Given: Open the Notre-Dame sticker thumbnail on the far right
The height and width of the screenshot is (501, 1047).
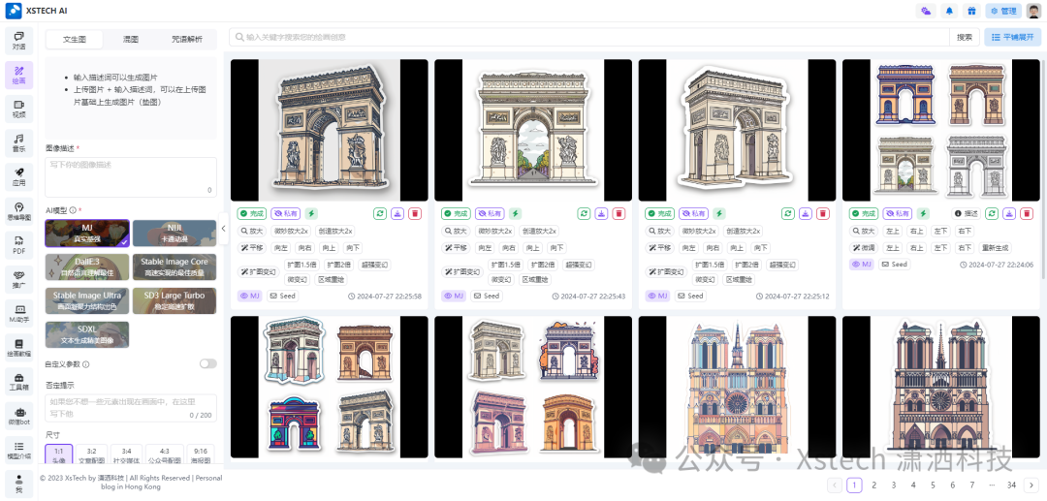Looking at the screenshot, I should point(940,389).
